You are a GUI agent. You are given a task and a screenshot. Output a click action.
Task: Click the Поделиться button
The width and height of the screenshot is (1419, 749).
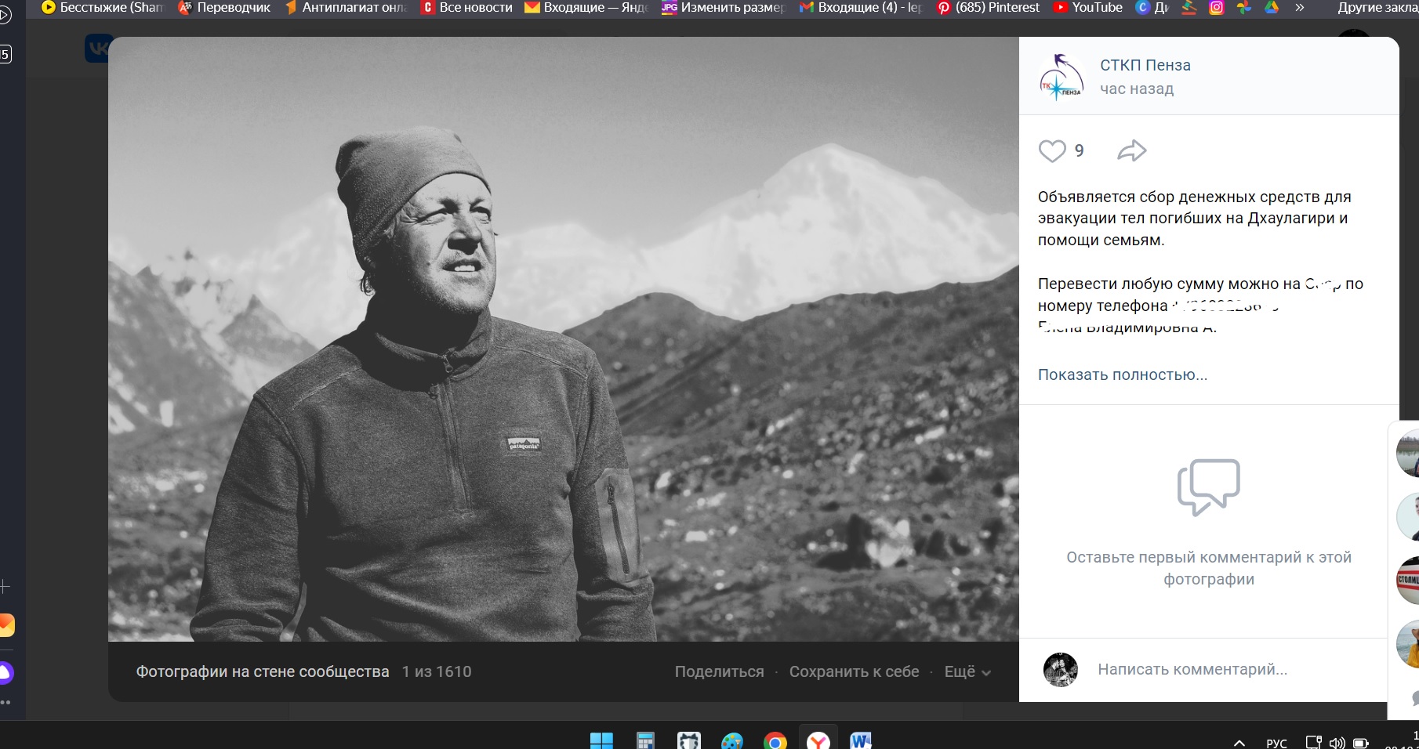(719, 671)
